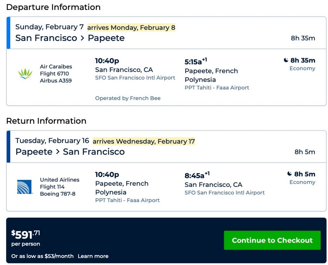Click the overnight moon icon for 8h 5m
This screenshot has width=328, height=265.
point(290,174)
